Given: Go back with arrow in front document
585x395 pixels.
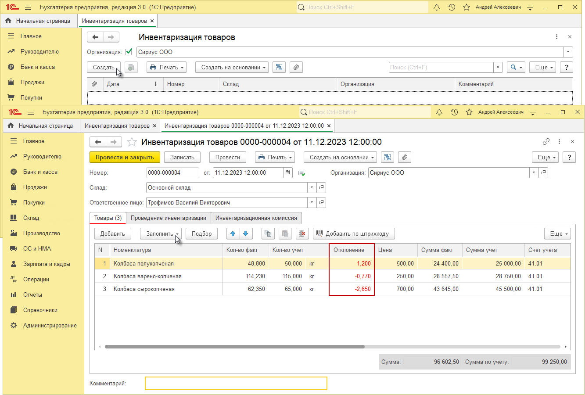Looking at the screenshot, I should click(98, 142).
